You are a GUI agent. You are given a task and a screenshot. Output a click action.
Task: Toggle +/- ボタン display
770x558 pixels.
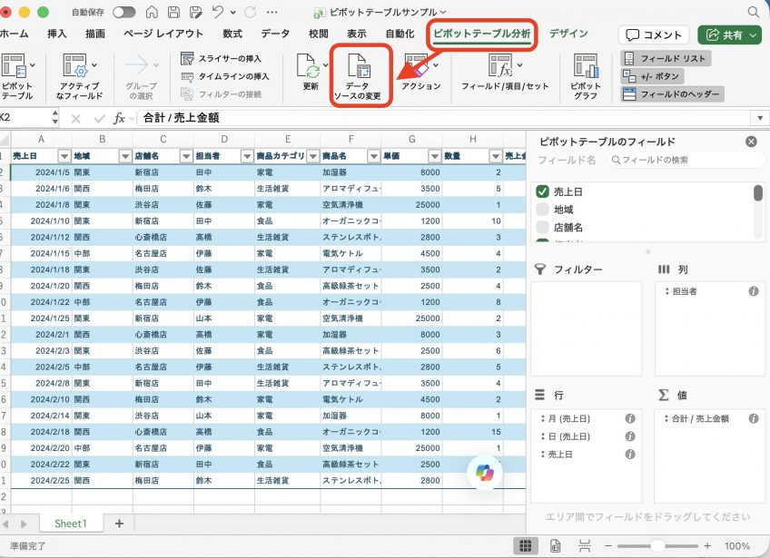click(652, 76)
